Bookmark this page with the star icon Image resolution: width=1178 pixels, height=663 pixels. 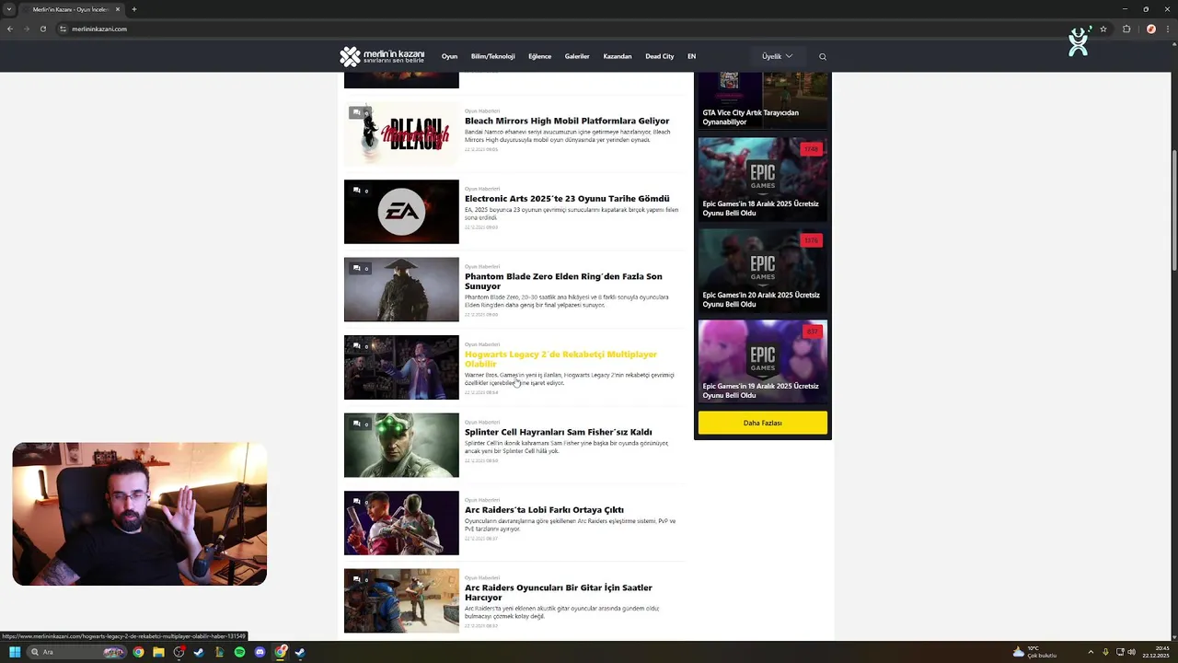(1103, 29)
